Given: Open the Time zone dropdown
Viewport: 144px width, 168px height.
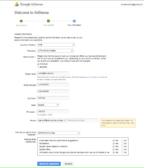Looking at the screenshot, I should click(55, 51).
